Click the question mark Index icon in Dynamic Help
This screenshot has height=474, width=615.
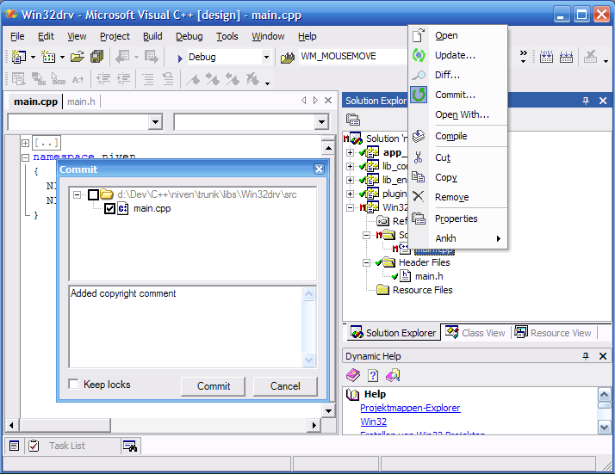click(373, 375)
